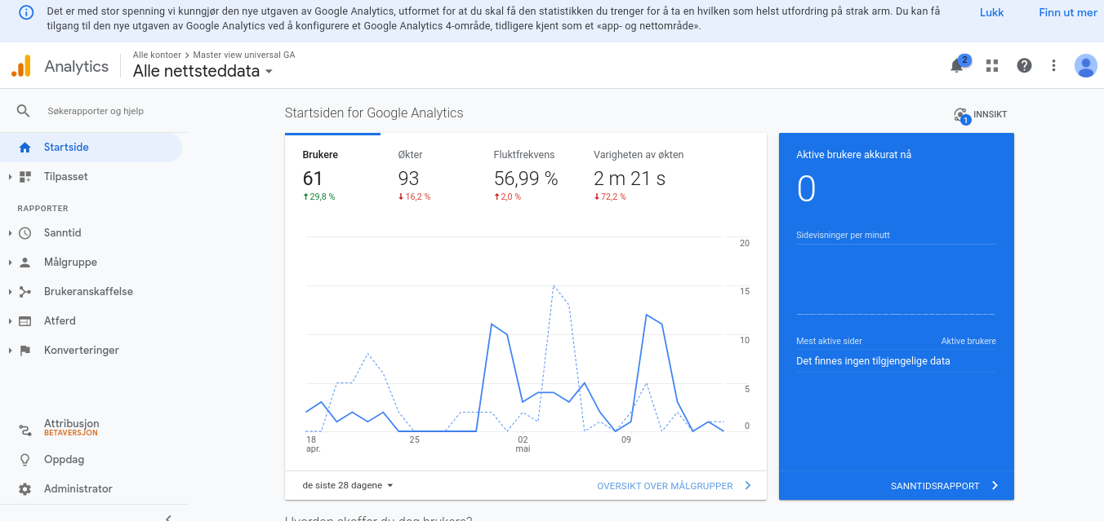Viewport: 1104px width, 521px height.
Task: Click the Atferd behavior icon
Action: pyautogui.click(x=24, y=321)
